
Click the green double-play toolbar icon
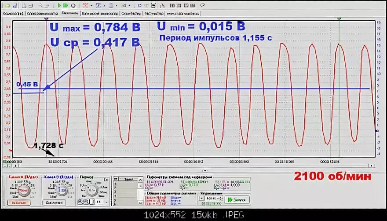coord(66,5)
